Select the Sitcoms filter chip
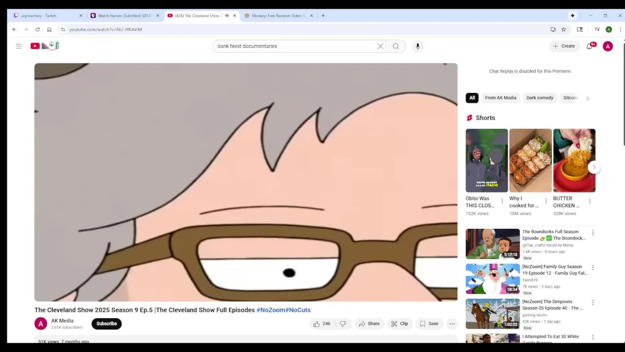The width and height of the screenshot is (625, 352). point(570,98)
